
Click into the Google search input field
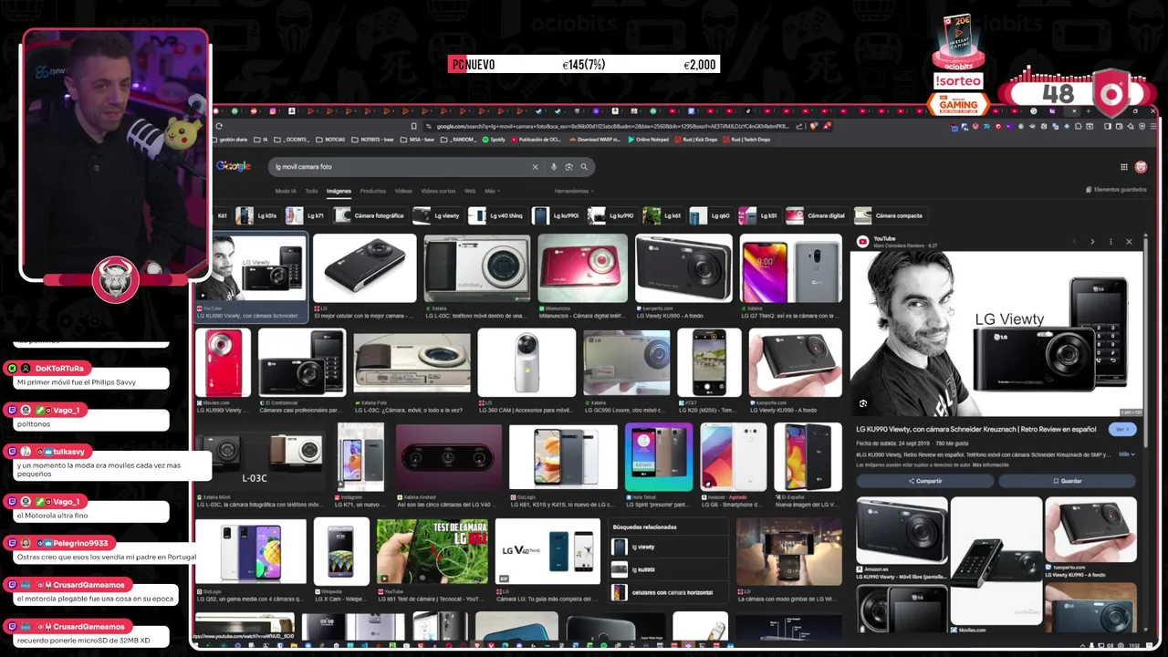click(401, 167)
